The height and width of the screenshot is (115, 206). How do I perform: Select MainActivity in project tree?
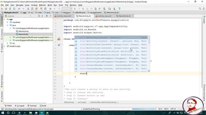pos(23,31)
